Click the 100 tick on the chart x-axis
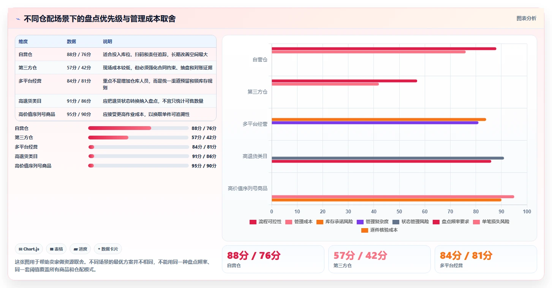552x288 pixels. coord(527,211)
